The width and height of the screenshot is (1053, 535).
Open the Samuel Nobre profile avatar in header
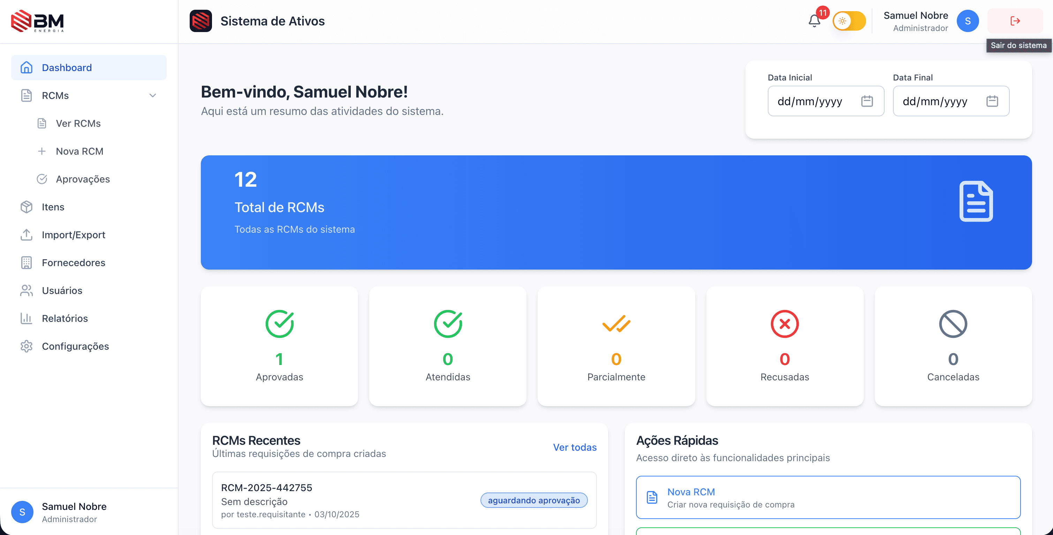click(968, 21)
